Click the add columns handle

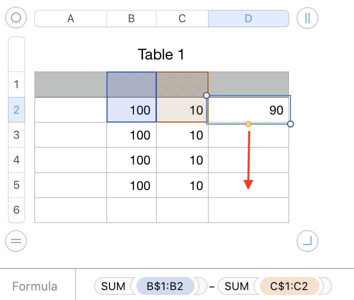coord(307,18)
